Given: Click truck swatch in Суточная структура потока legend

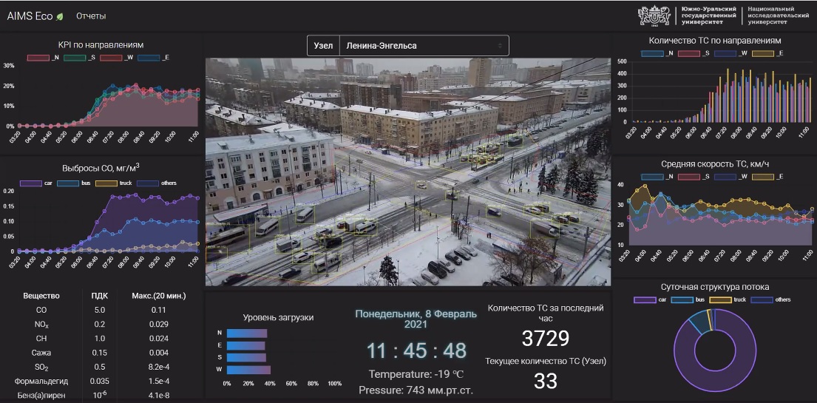Looking at the screenshot, I should pyautogui.click(x=728, y=299).
